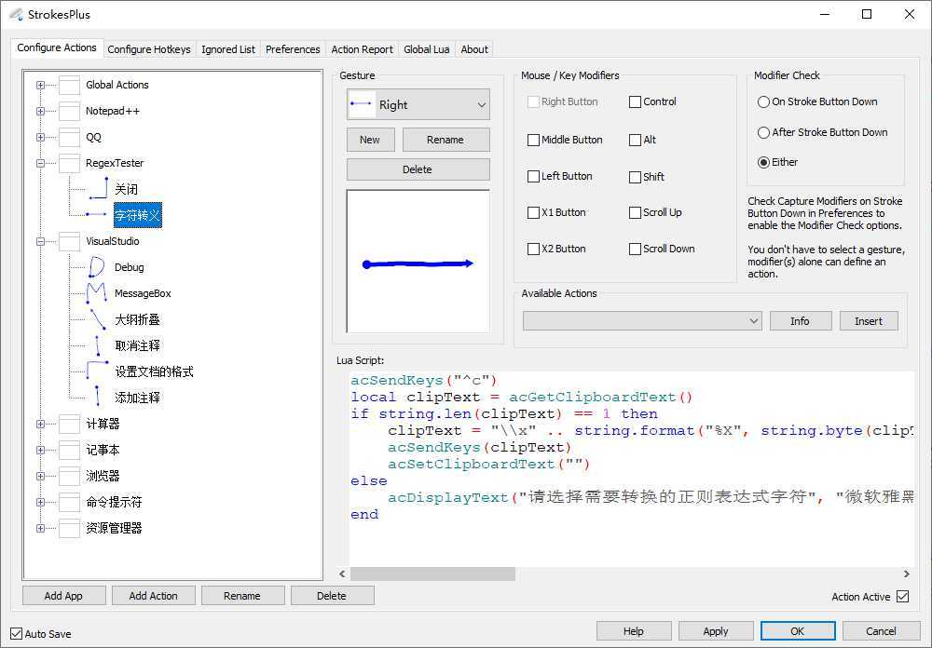Select After Stroke Button Down radio option
The width and height of the screenshot is (932, 648).
pos(763,132)
